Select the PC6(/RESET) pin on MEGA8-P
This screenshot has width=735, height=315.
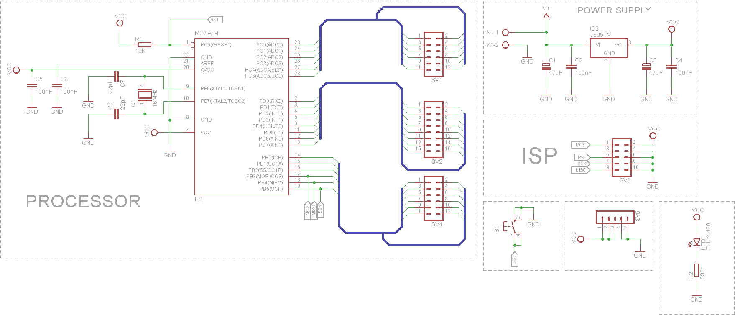pos(216,45)
